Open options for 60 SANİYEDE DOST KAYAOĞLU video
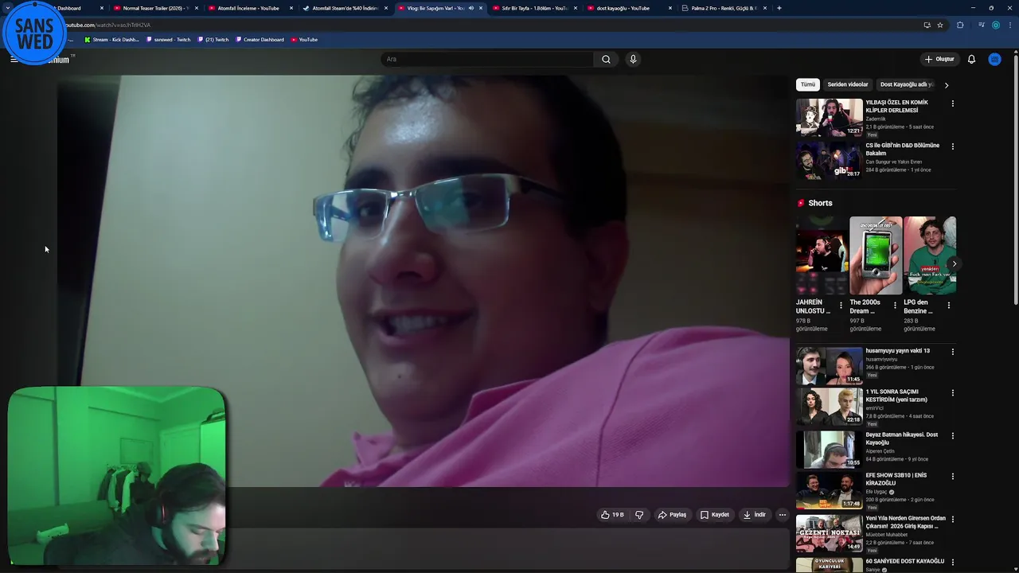This screenshot has width=1019, height=573. [x=952, y=562]
